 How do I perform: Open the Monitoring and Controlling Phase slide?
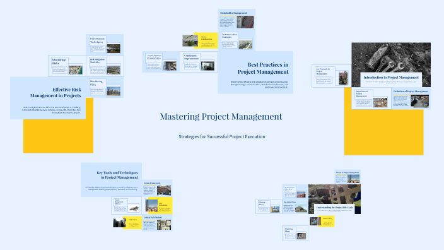tap(295, 192)
